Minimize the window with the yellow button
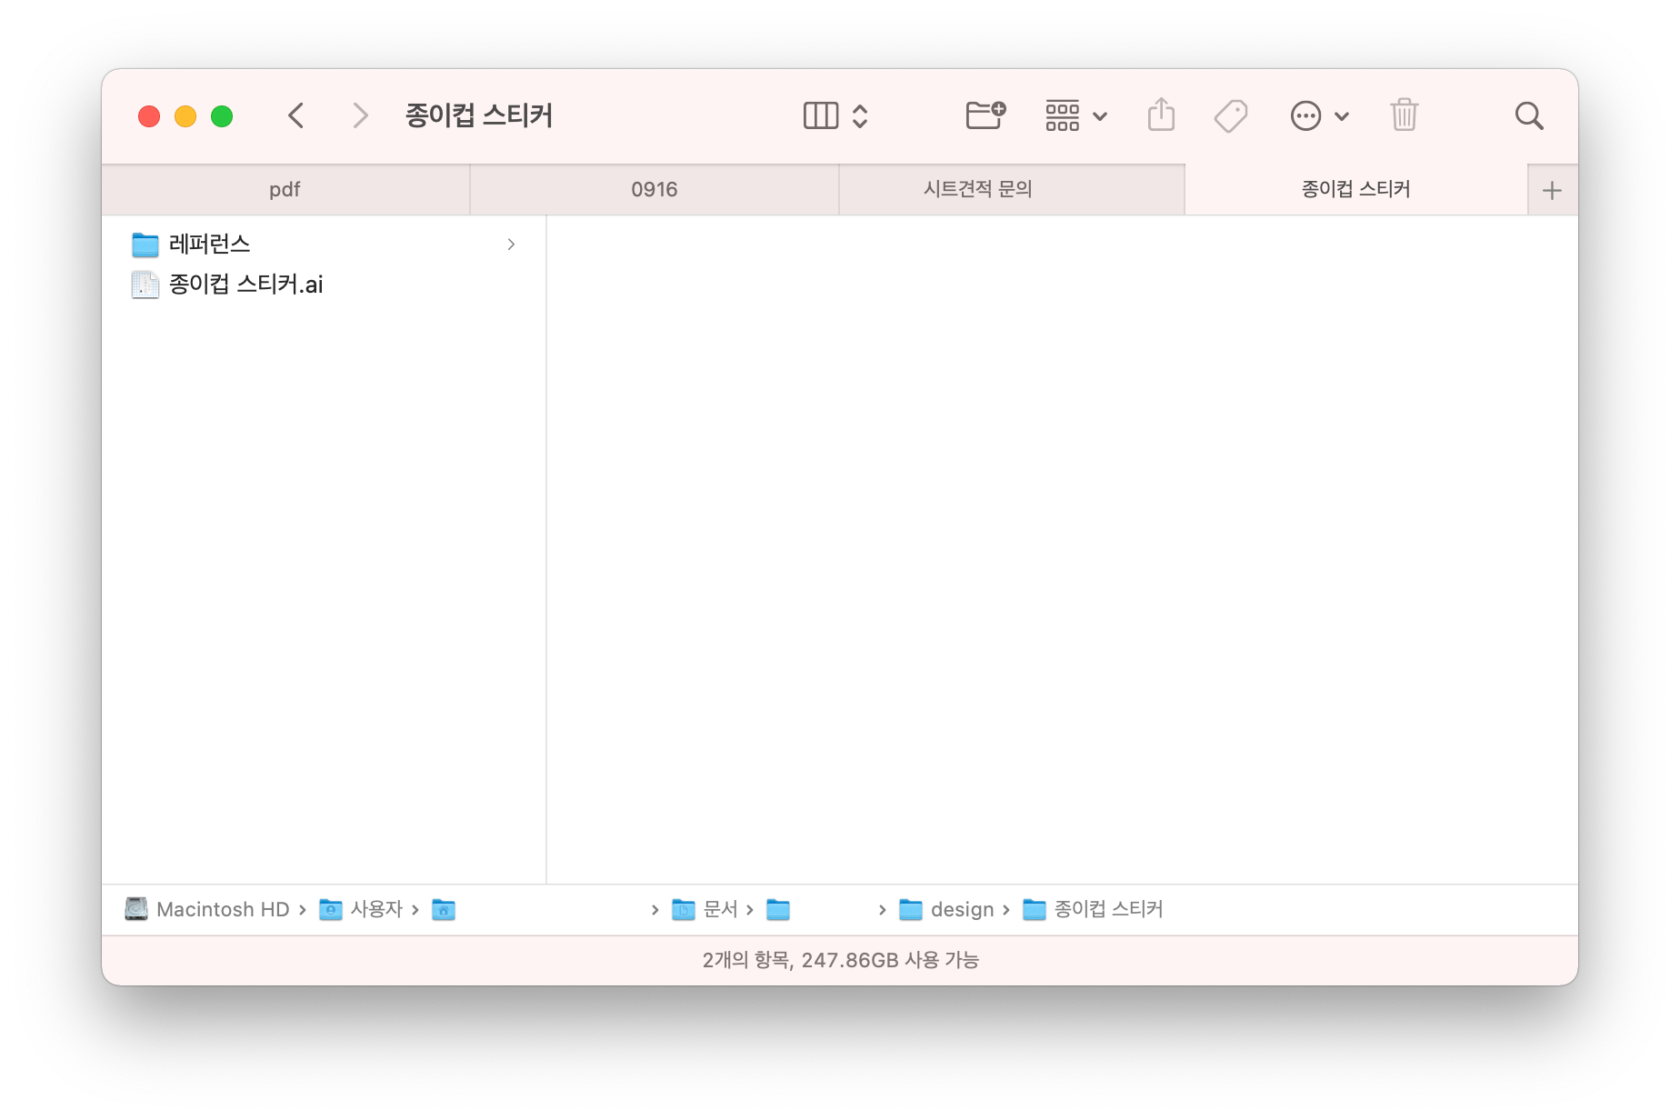1680x1120 pixels. pyautogui.click(x=185, y=116)
